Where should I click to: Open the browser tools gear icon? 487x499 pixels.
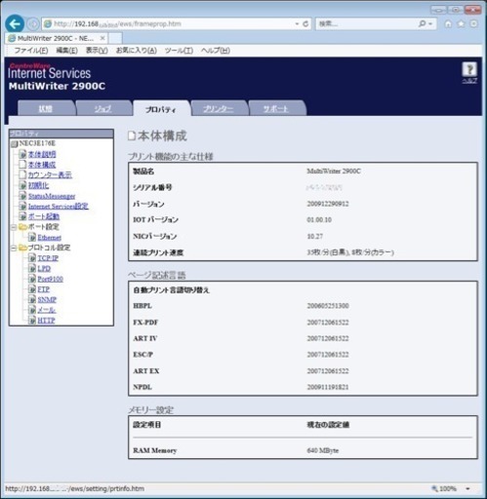[473, 24]
